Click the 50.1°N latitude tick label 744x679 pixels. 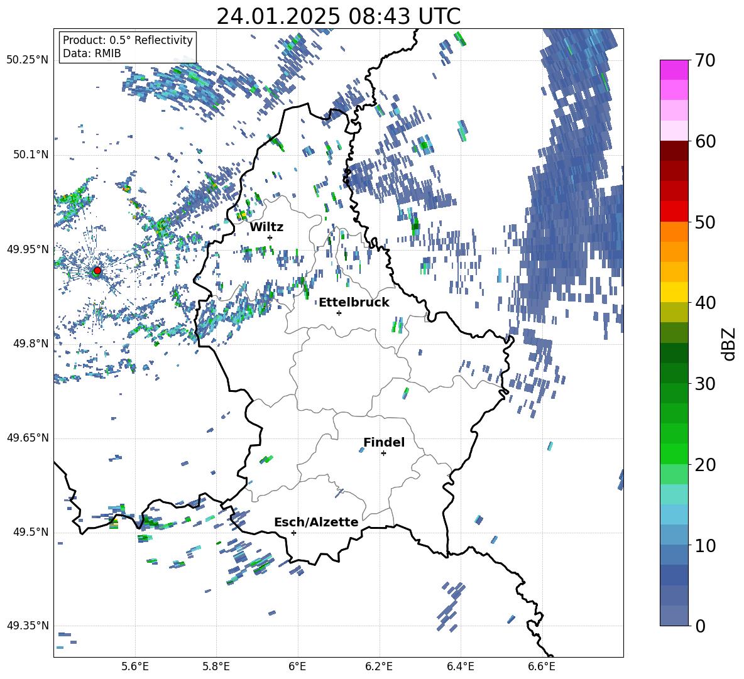coord(31,155)
